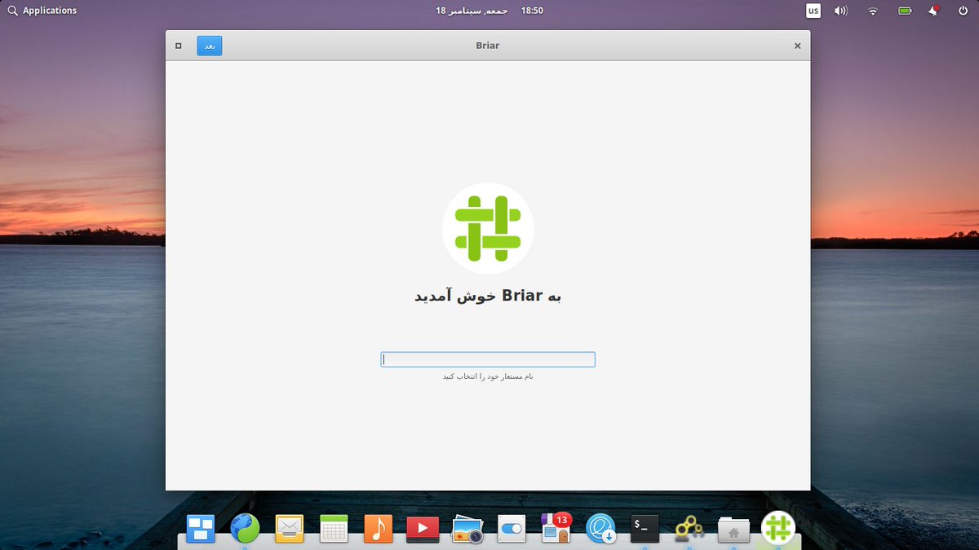Click the blue Next button in Briar's header

(210, 46)
